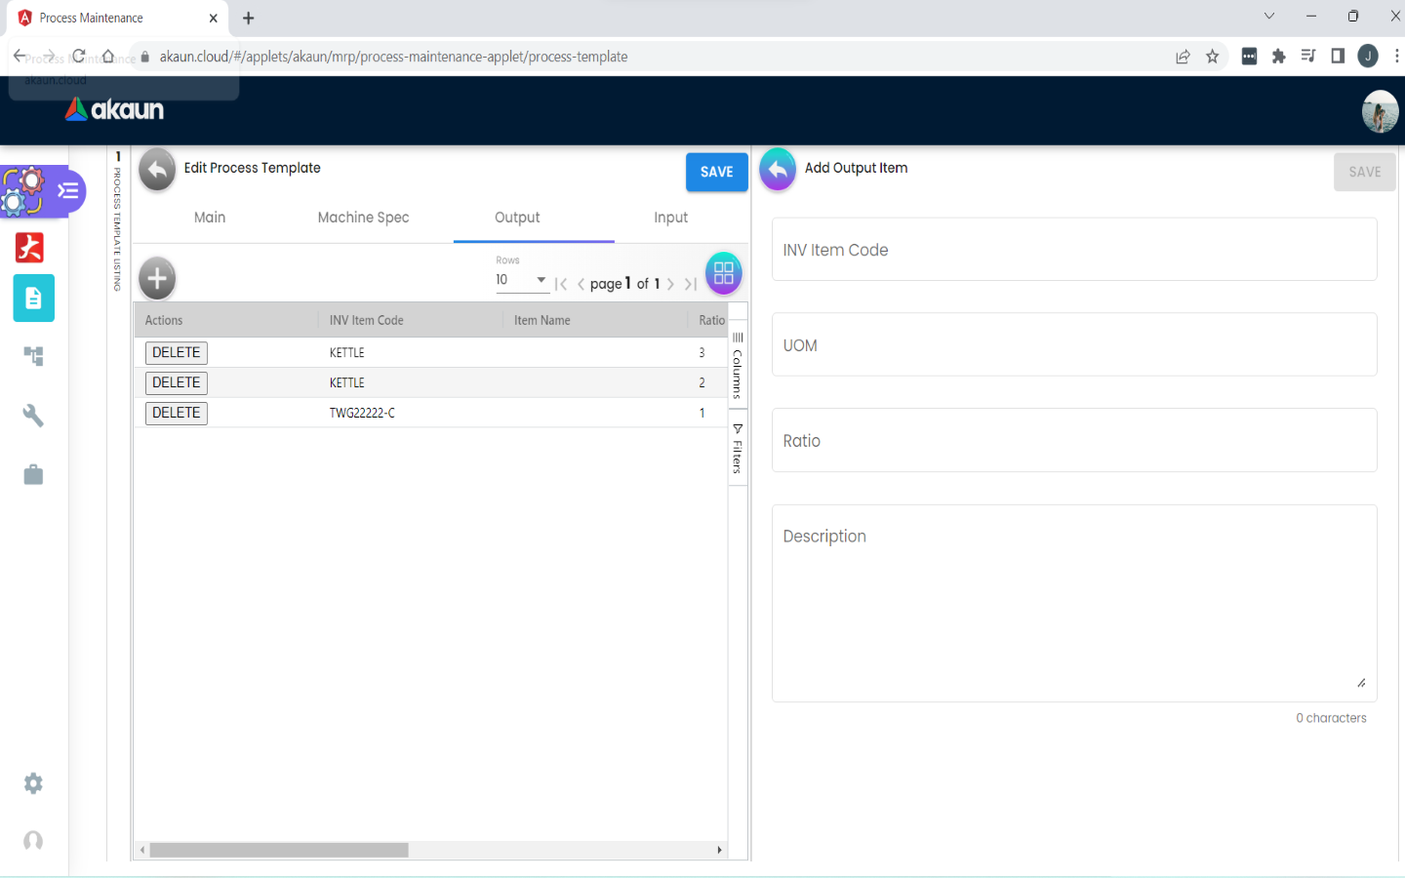This screenshot has width=1405, height=878.
Task: Switch to the Machine Spec tab
Action: 363,218
